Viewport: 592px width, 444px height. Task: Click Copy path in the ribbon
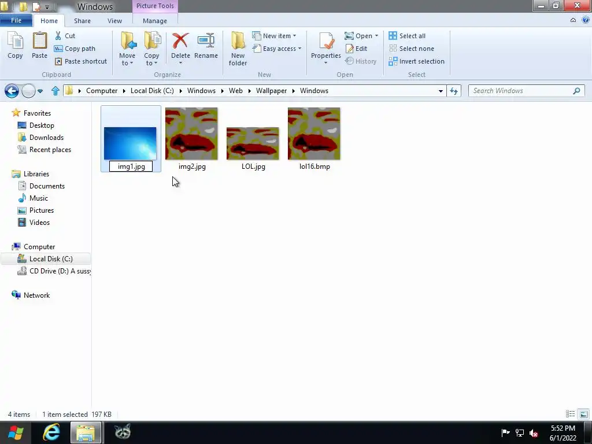point(75,49)
